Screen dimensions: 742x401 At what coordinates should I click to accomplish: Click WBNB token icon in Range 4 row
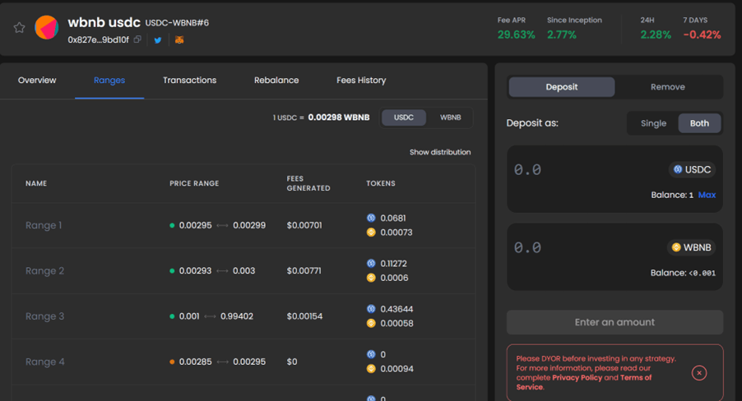click(371, 368)
